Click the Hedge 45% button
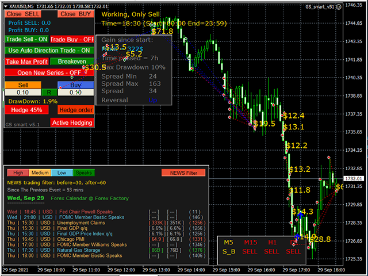 (x=26, y=110)
